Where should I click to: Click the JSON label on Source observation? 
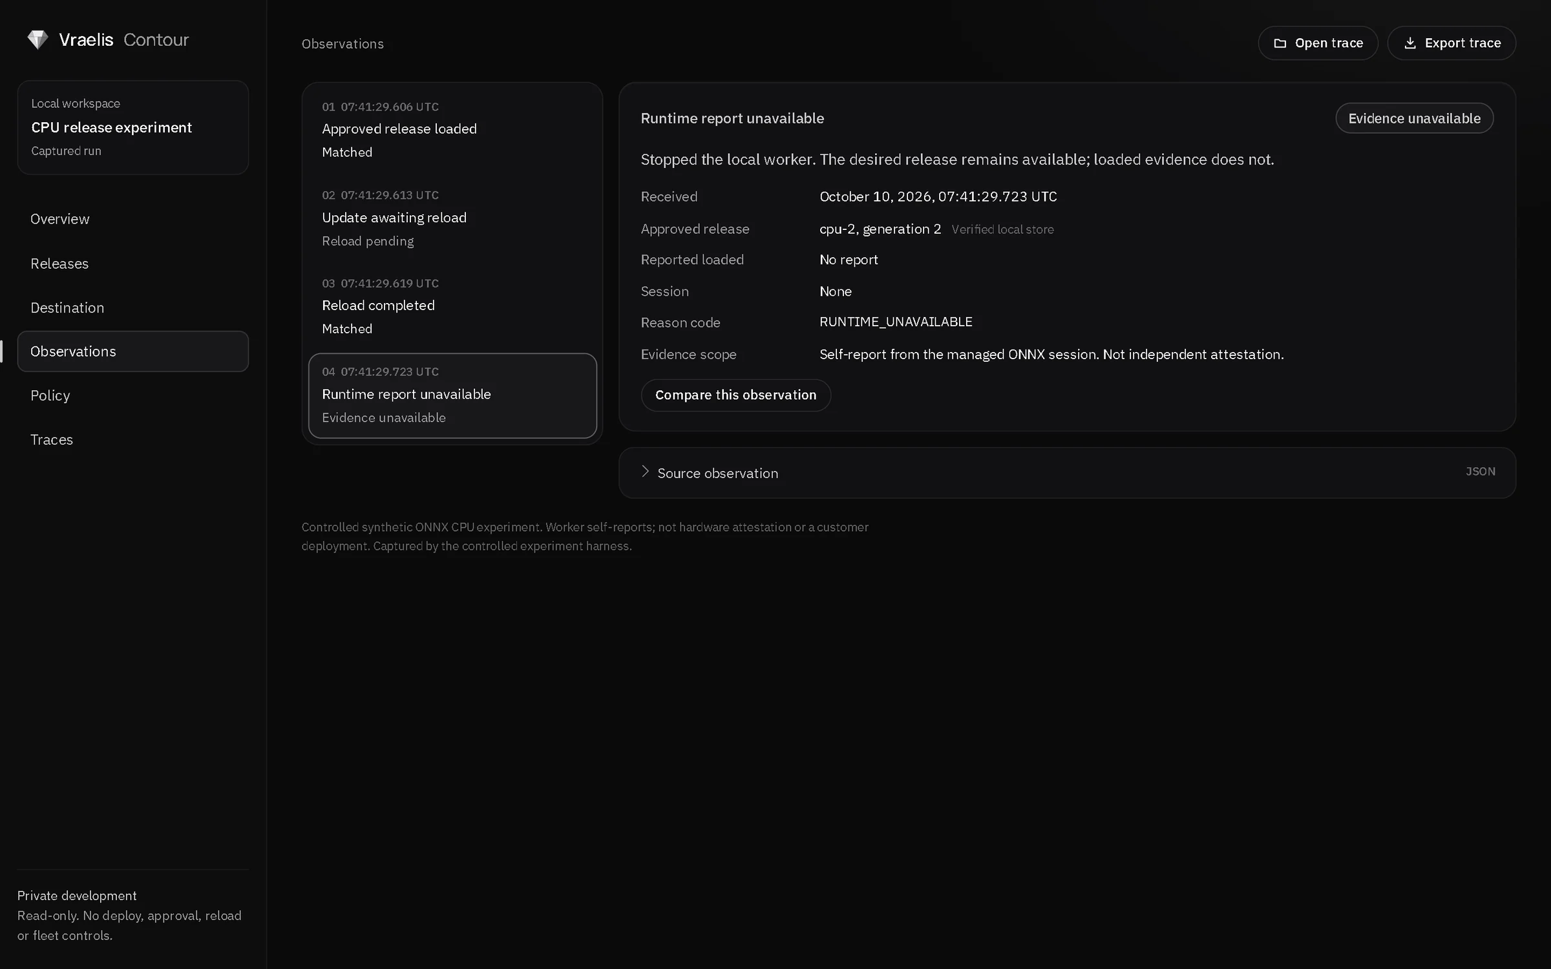pyautogui.click(x=1480, y=472)
